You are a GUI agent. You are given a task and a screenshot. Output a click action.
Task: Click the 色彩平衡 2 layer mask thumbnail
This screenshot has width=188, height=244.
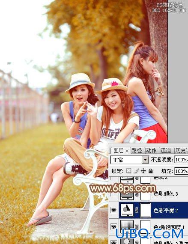click(146, 210)
